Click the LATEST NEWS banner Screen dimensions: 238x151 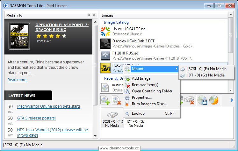pos(28,96)
